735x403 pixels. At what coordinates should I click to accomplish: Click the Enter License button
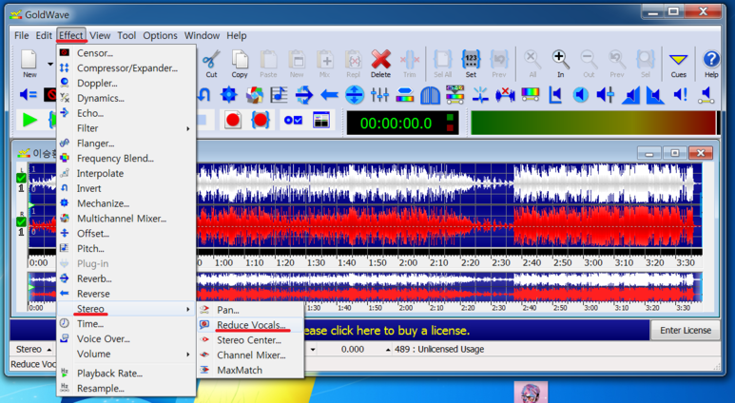686,331
